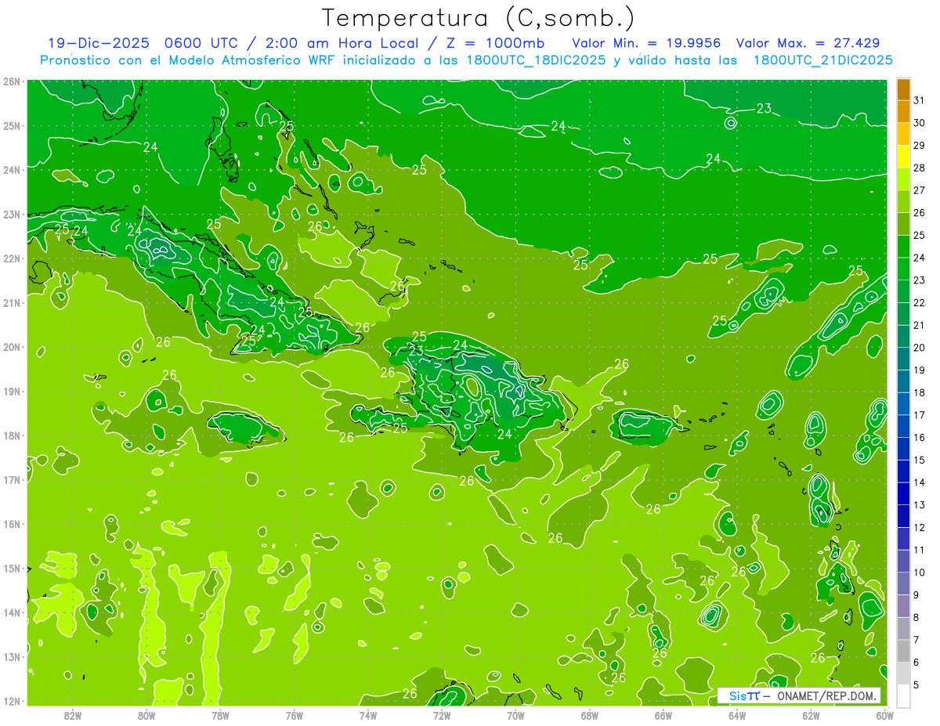Click 'Valor Min. = 19.9956' text

[x=646, y=43]
